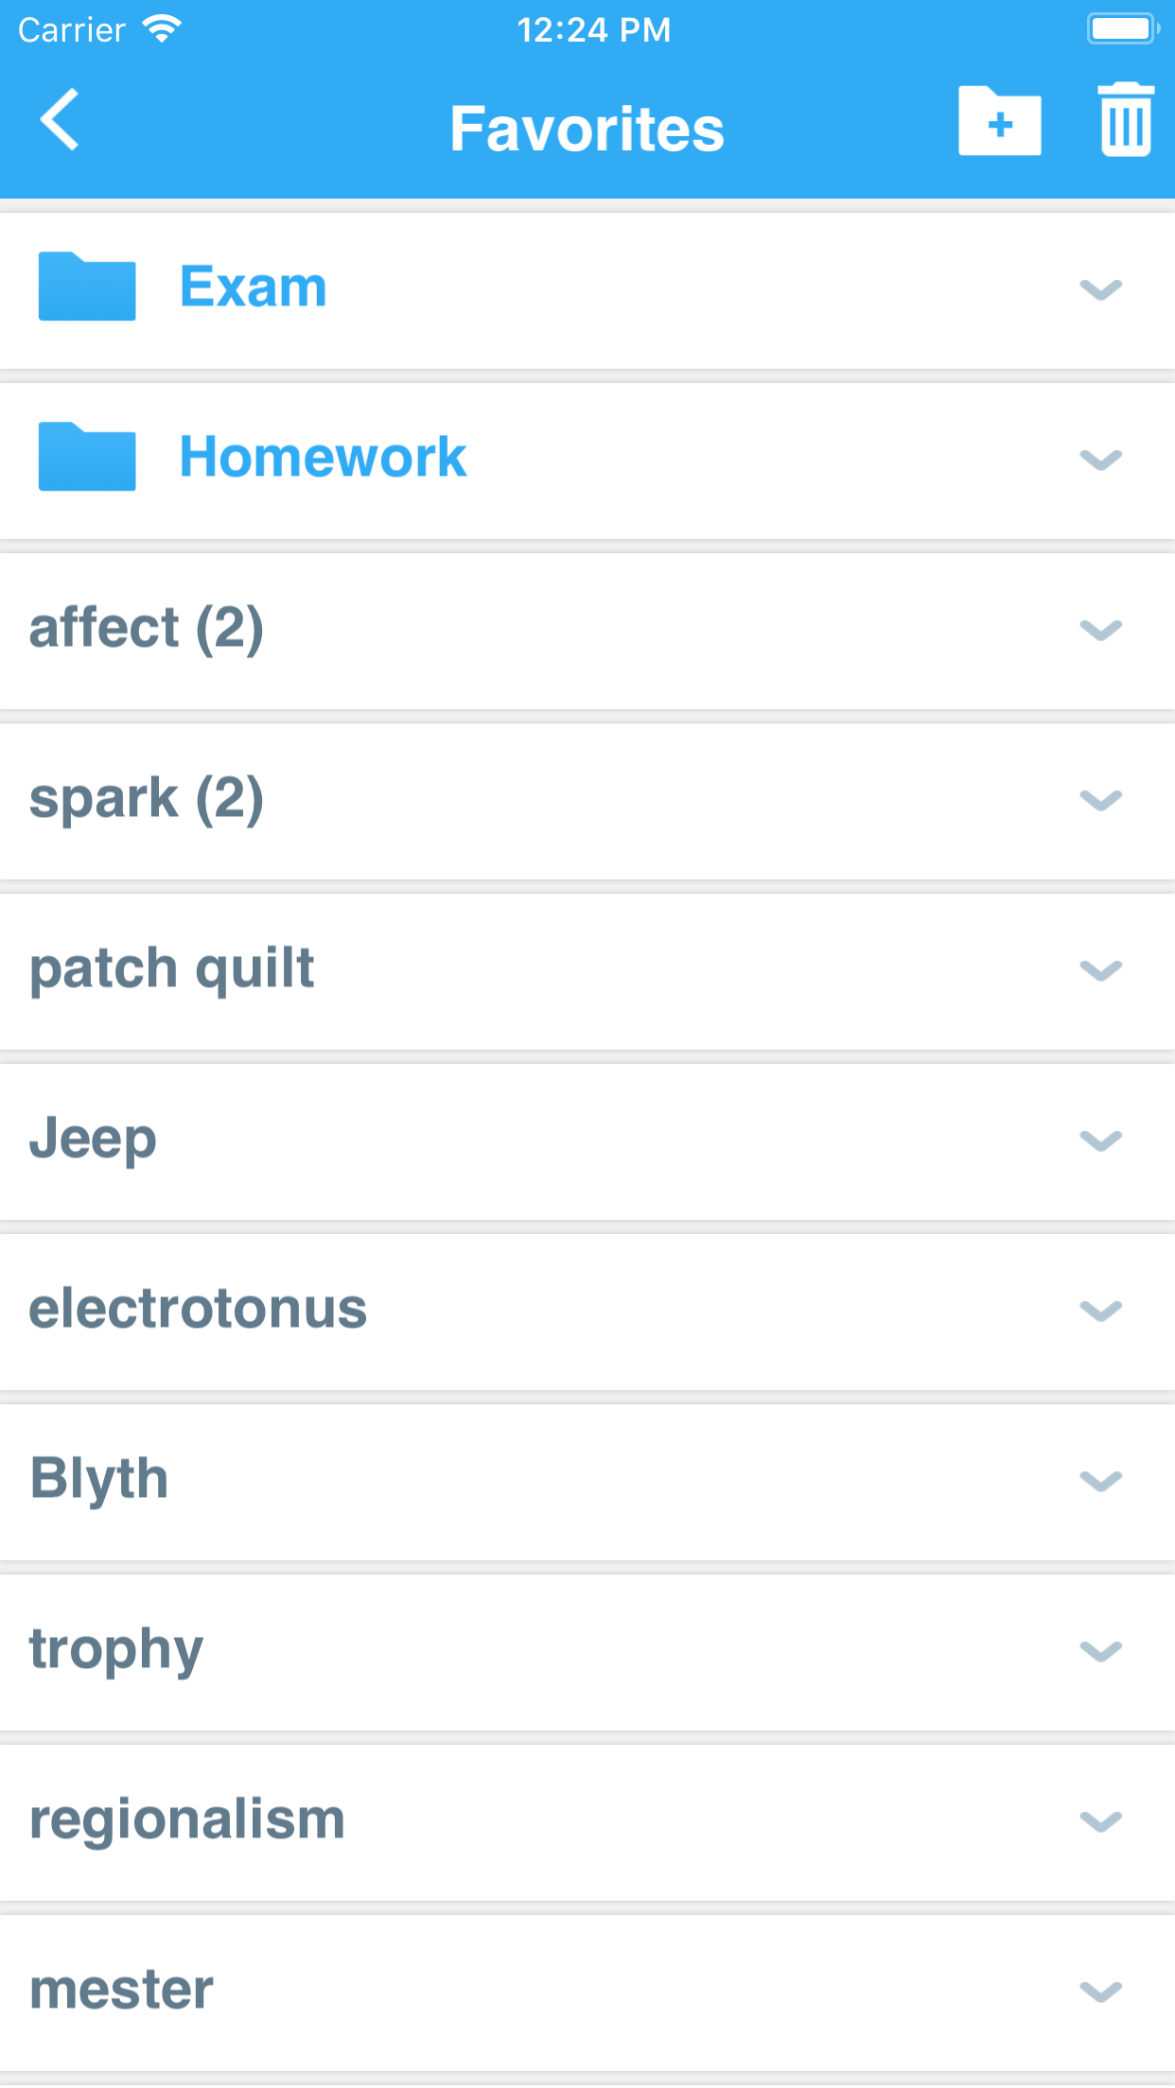Viewport: 1175px width, 2088px height.
Task: Expand the electrotonus chevron
Action: (x=1100, y=1311)
